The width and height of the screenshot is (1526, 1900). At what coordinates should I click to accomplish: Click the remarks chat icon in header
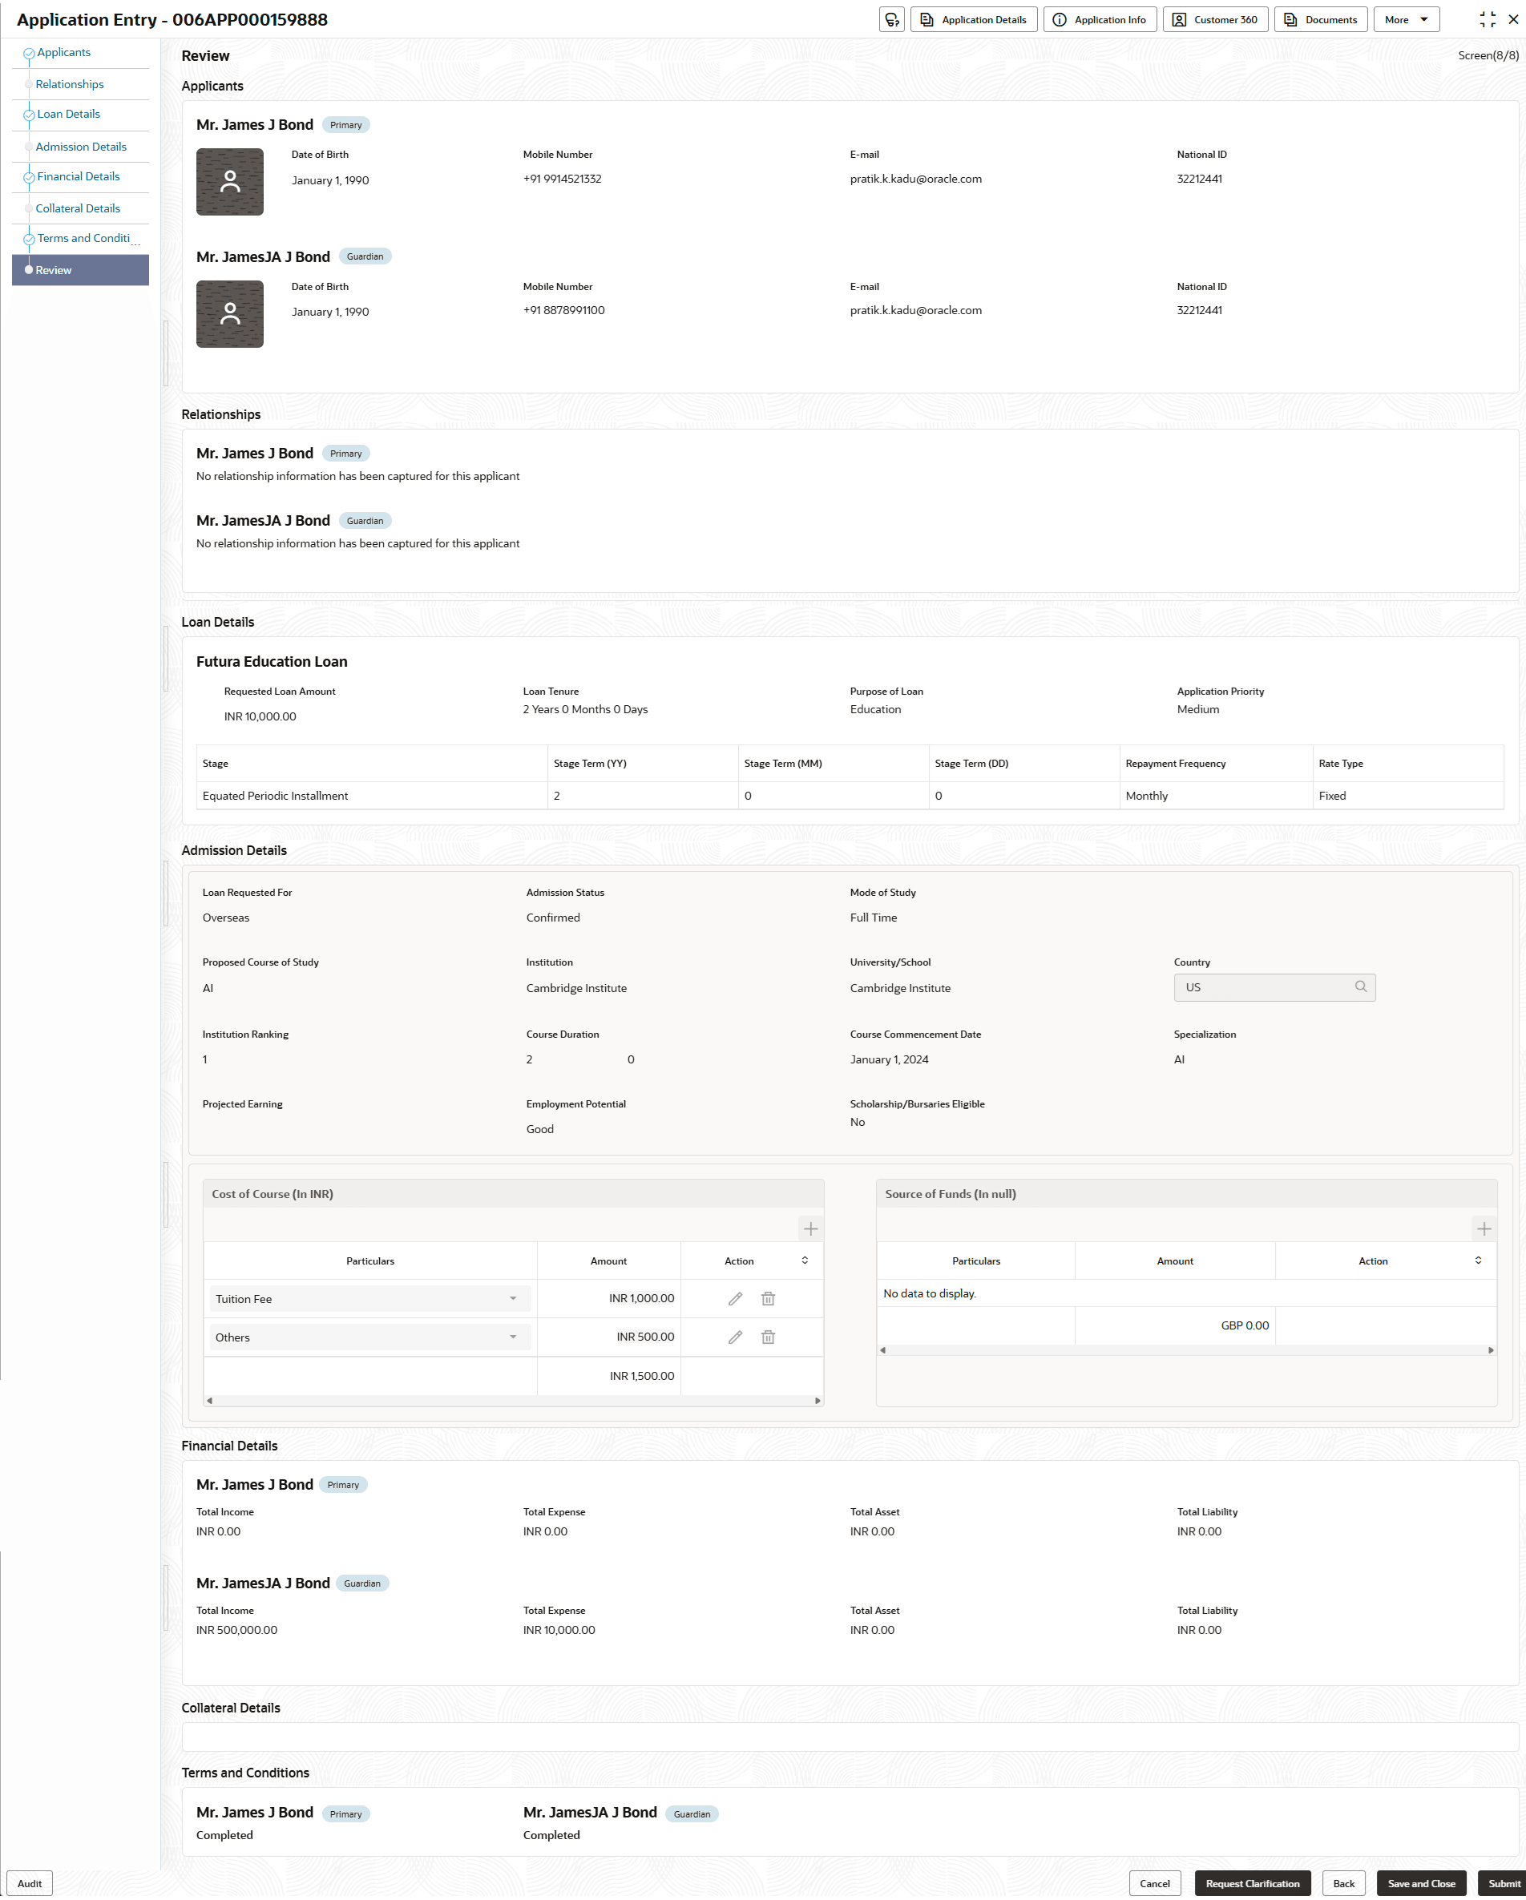(891, 19)
